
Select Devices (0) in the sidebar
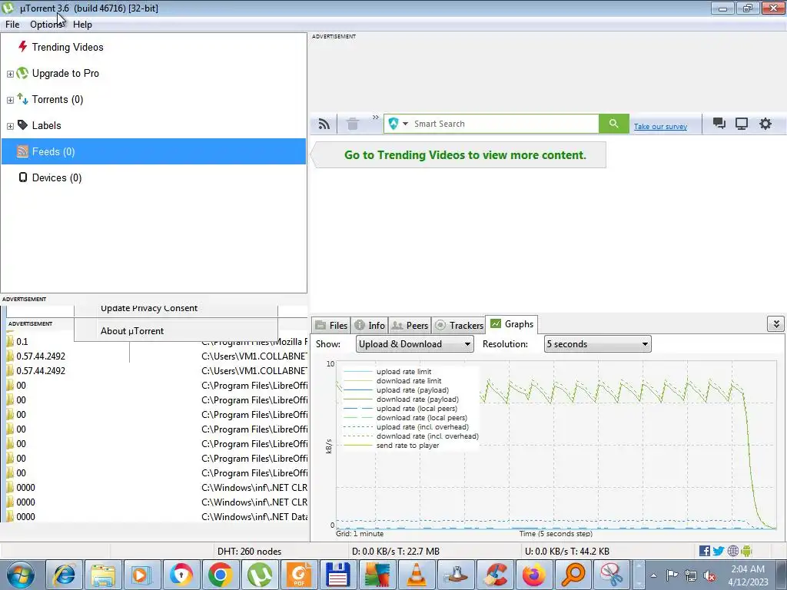tap(56, 177)
